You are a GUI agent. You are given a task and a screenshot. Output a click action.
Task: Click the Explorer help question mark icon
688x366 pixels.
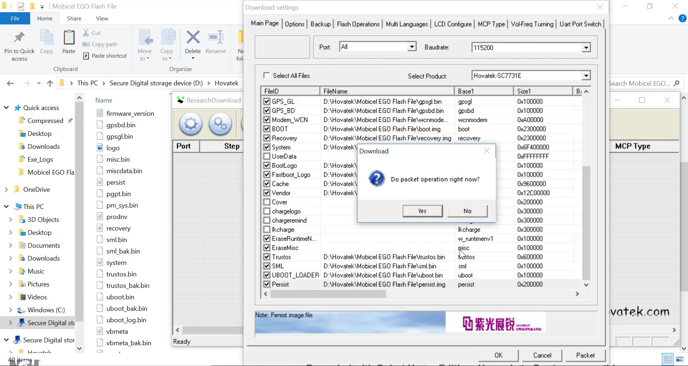pyautogui.click(x=683, y=18)
